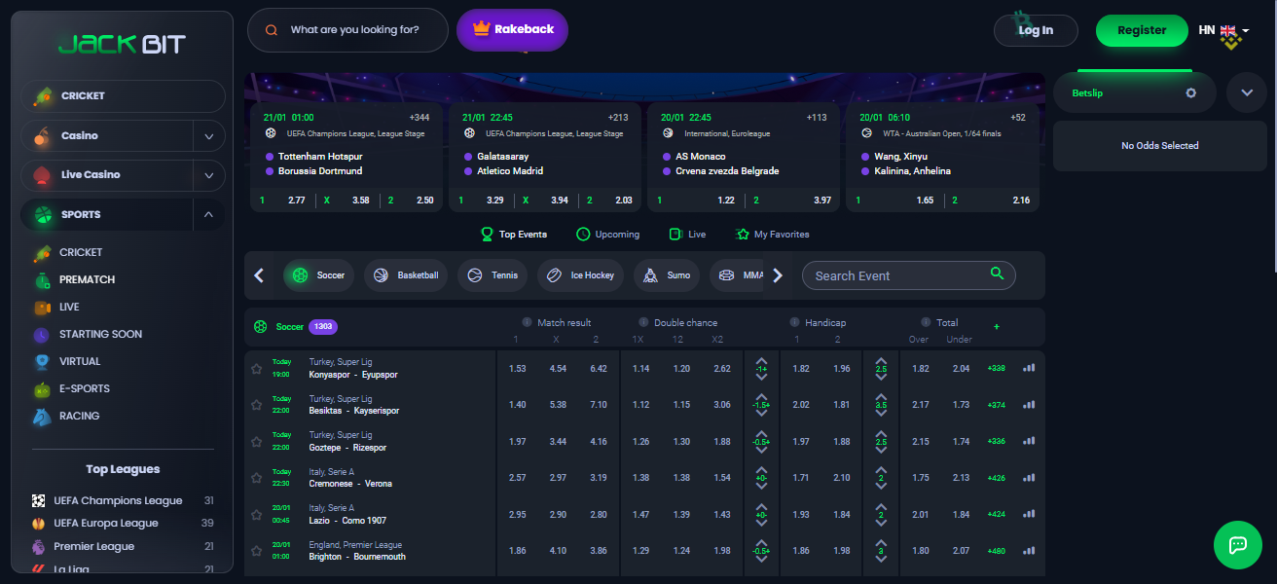Open RACING in the sports sidebar
Viewport: 1277px width, 584px height.
(79, 416)
